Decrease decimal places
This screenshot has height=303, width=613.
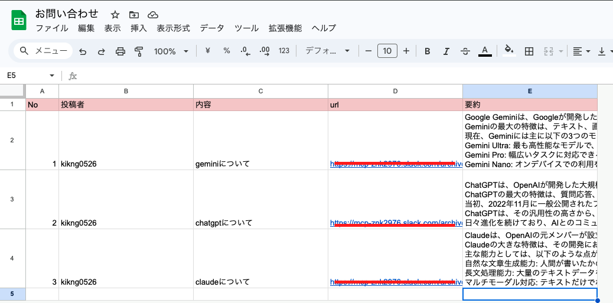click(x=246, y=51)
